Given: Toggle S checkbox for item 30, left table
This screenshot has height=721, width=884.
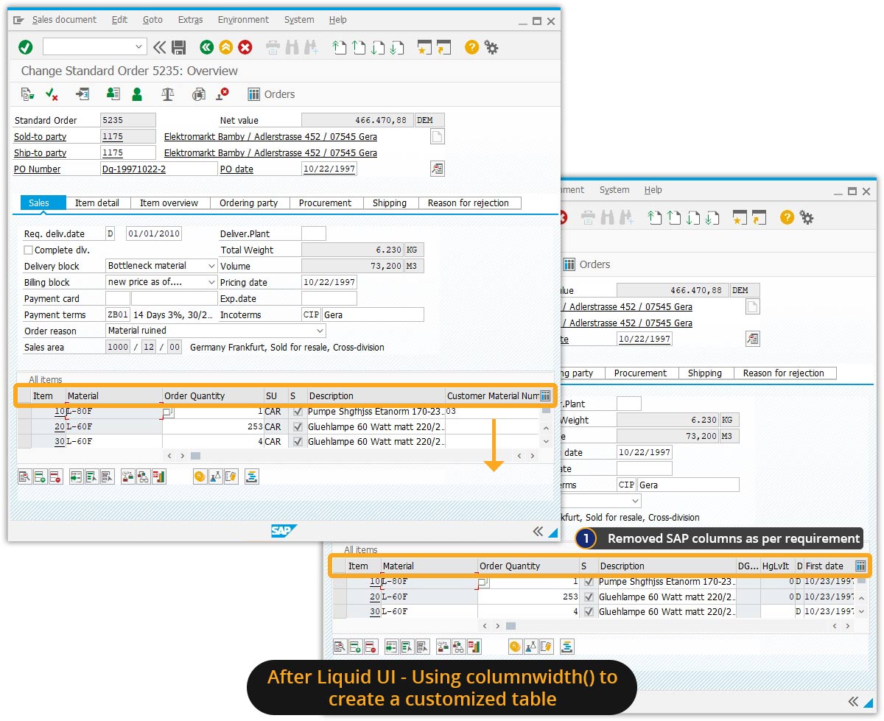Looking at the screenshot, I should (x=298, y=441).
